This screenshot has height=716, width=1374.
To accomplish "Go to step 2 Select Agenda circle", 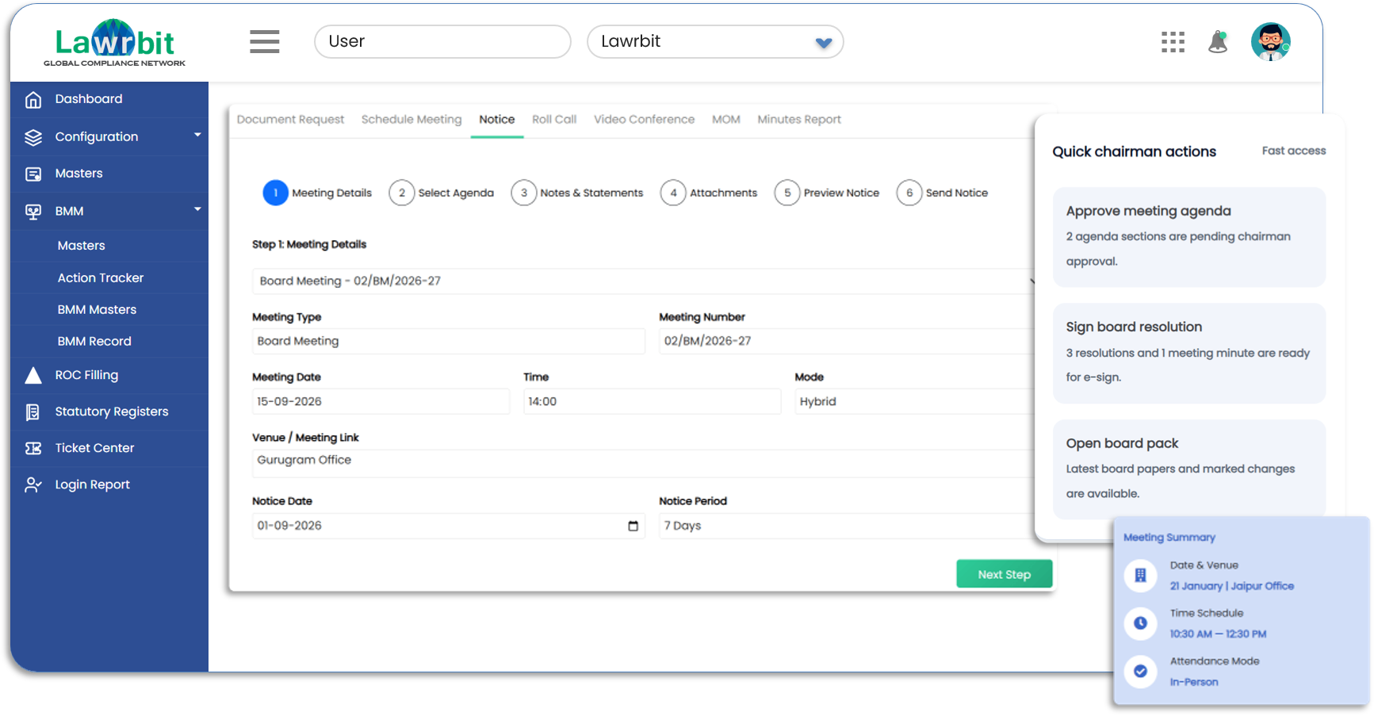I will point(402,193).
